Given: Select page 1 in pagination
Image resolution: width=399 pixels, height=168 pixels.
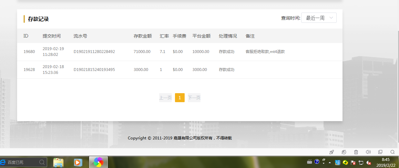Looking at the screenshot, I should [x=179, y=98].
